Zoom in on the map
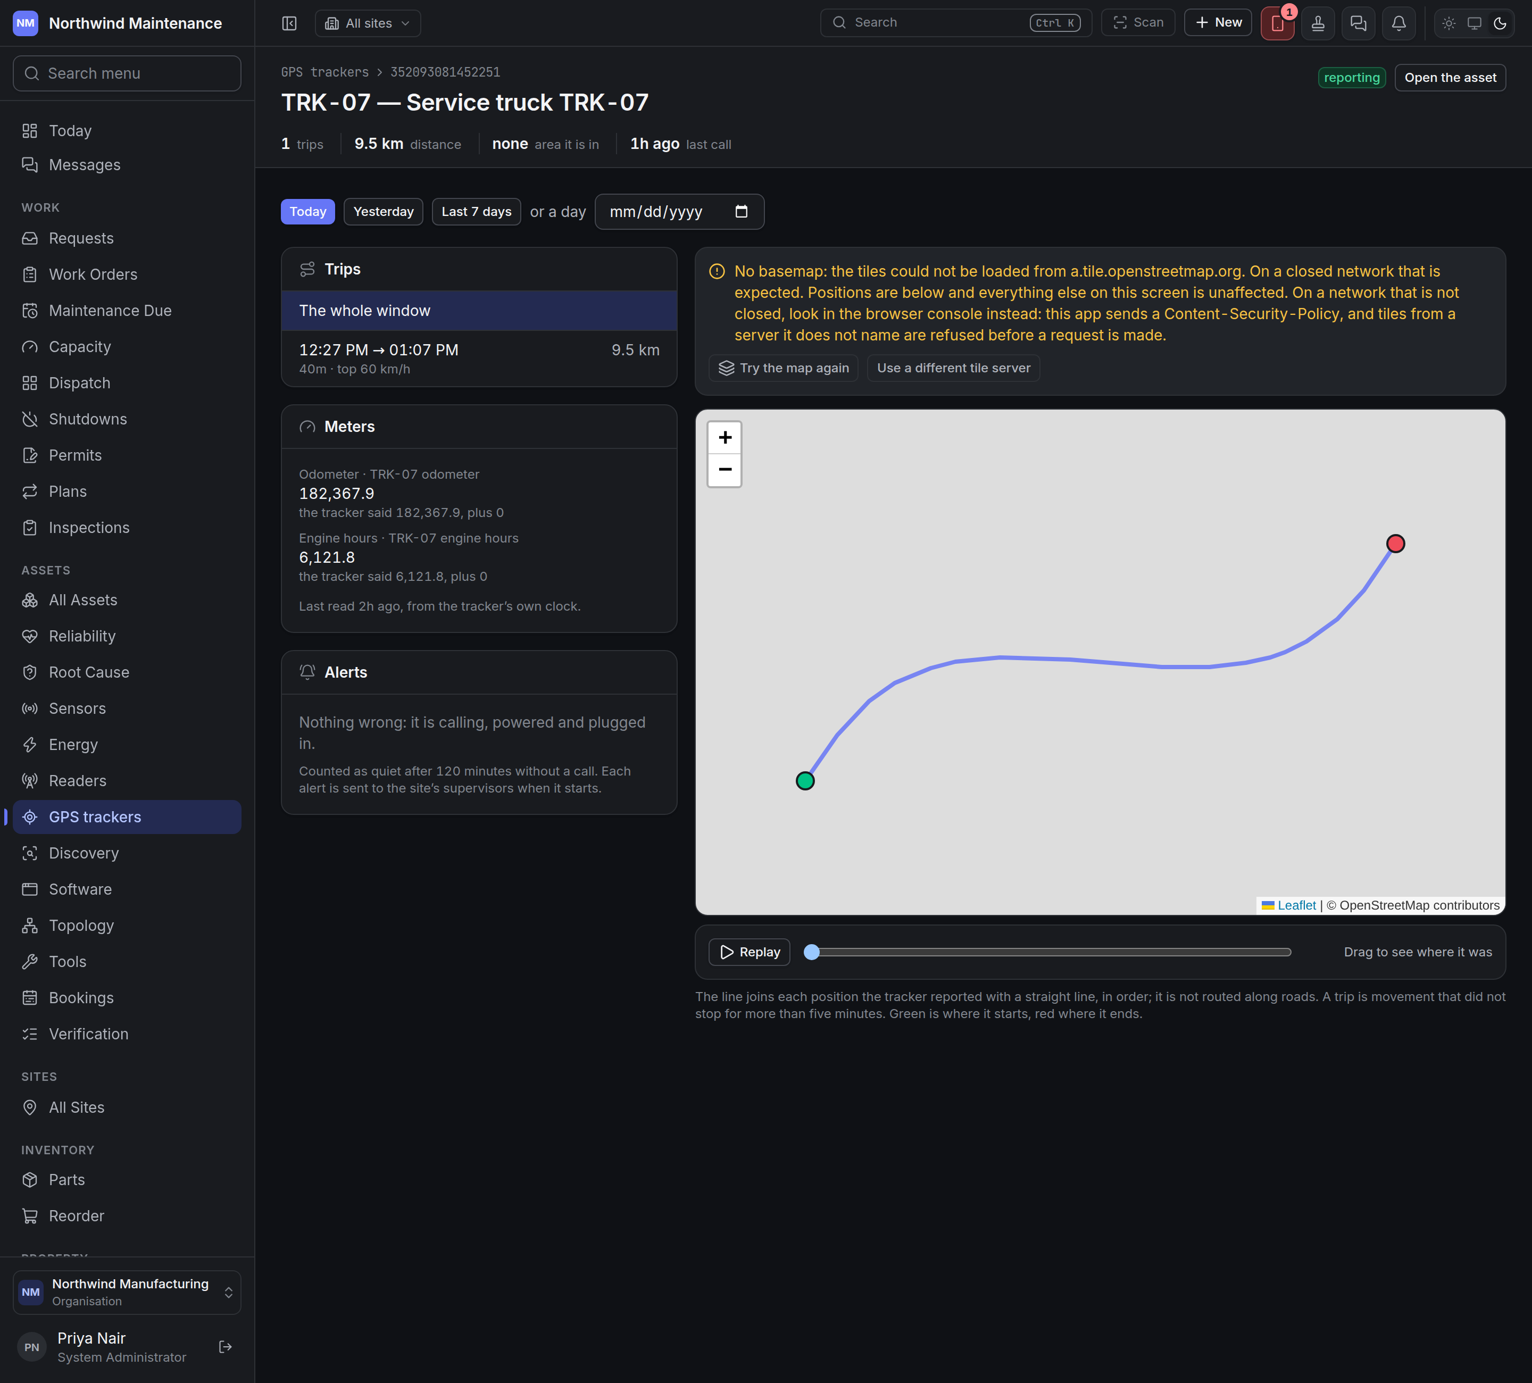Image resolution: width=1532 pixels, height=1383 pixels. coord(724,438)
